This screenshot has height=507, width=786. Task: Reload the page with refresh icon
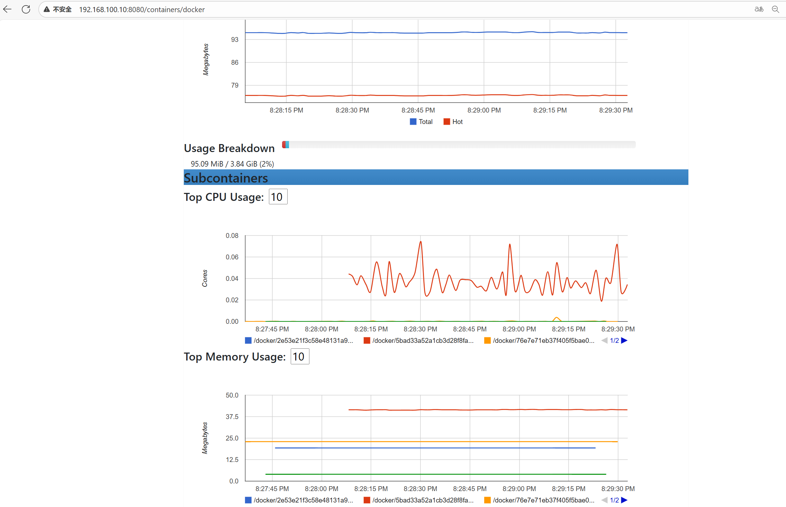(26, 9)
